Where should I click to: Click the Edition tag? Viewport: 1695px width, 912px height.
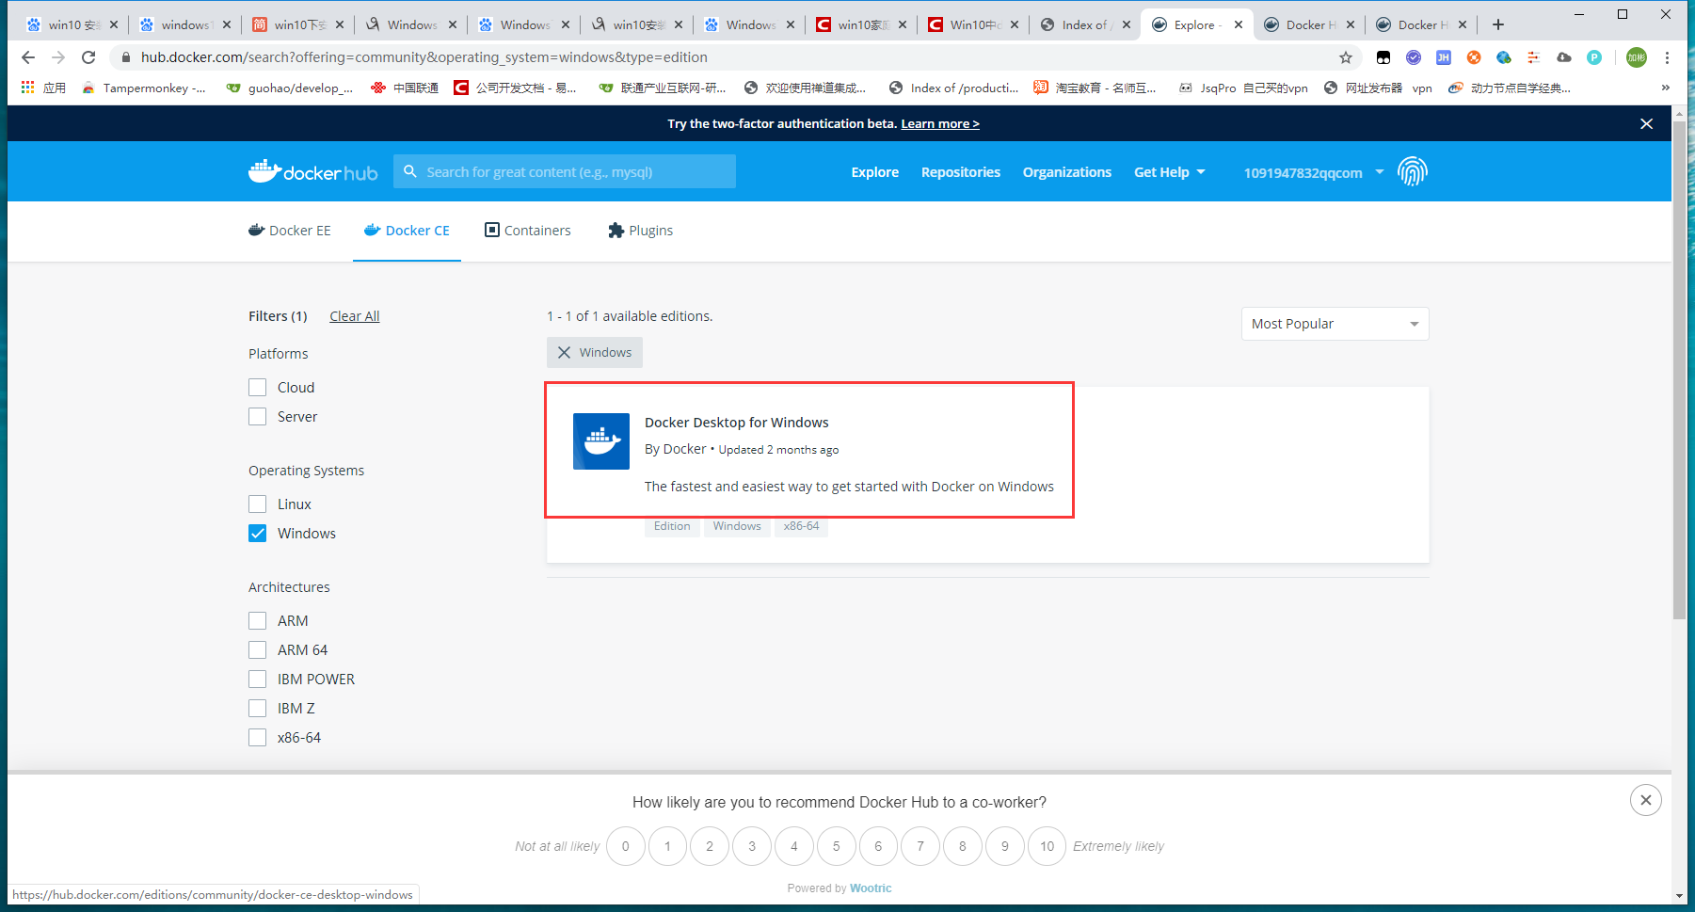pyautogui.click(x=672, y=526)
